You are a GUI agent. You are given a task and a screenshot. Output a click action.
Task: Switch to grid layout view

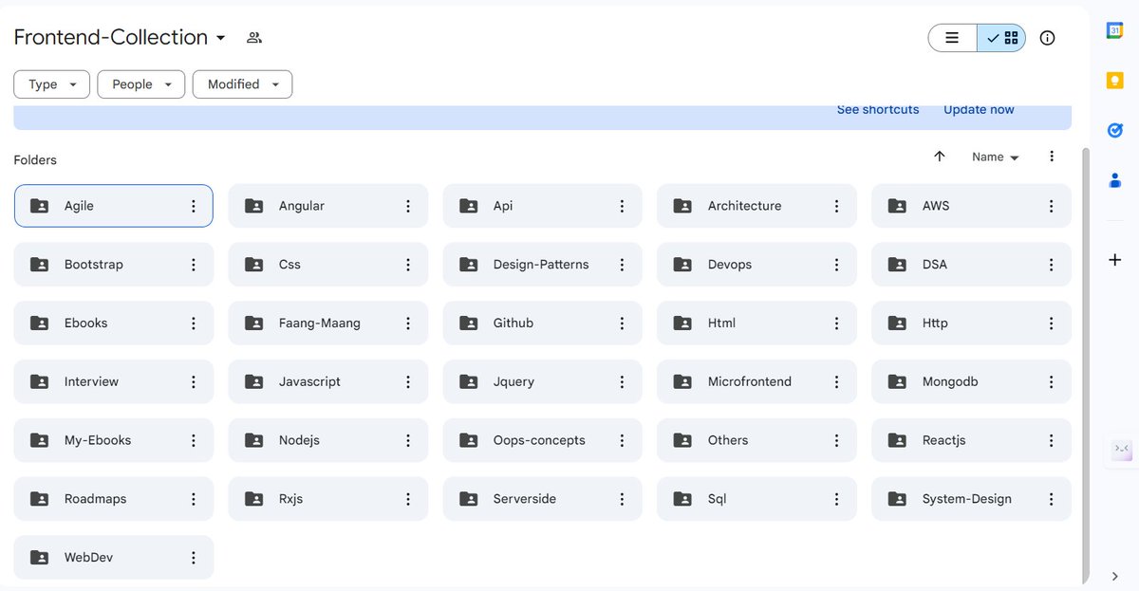[1001, 38]
